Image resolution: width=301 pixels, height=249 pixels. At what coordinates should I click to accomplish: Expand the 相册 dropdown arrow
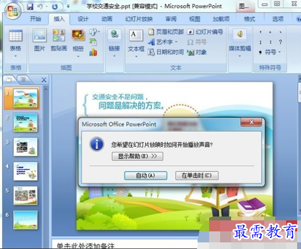point(78,57)
